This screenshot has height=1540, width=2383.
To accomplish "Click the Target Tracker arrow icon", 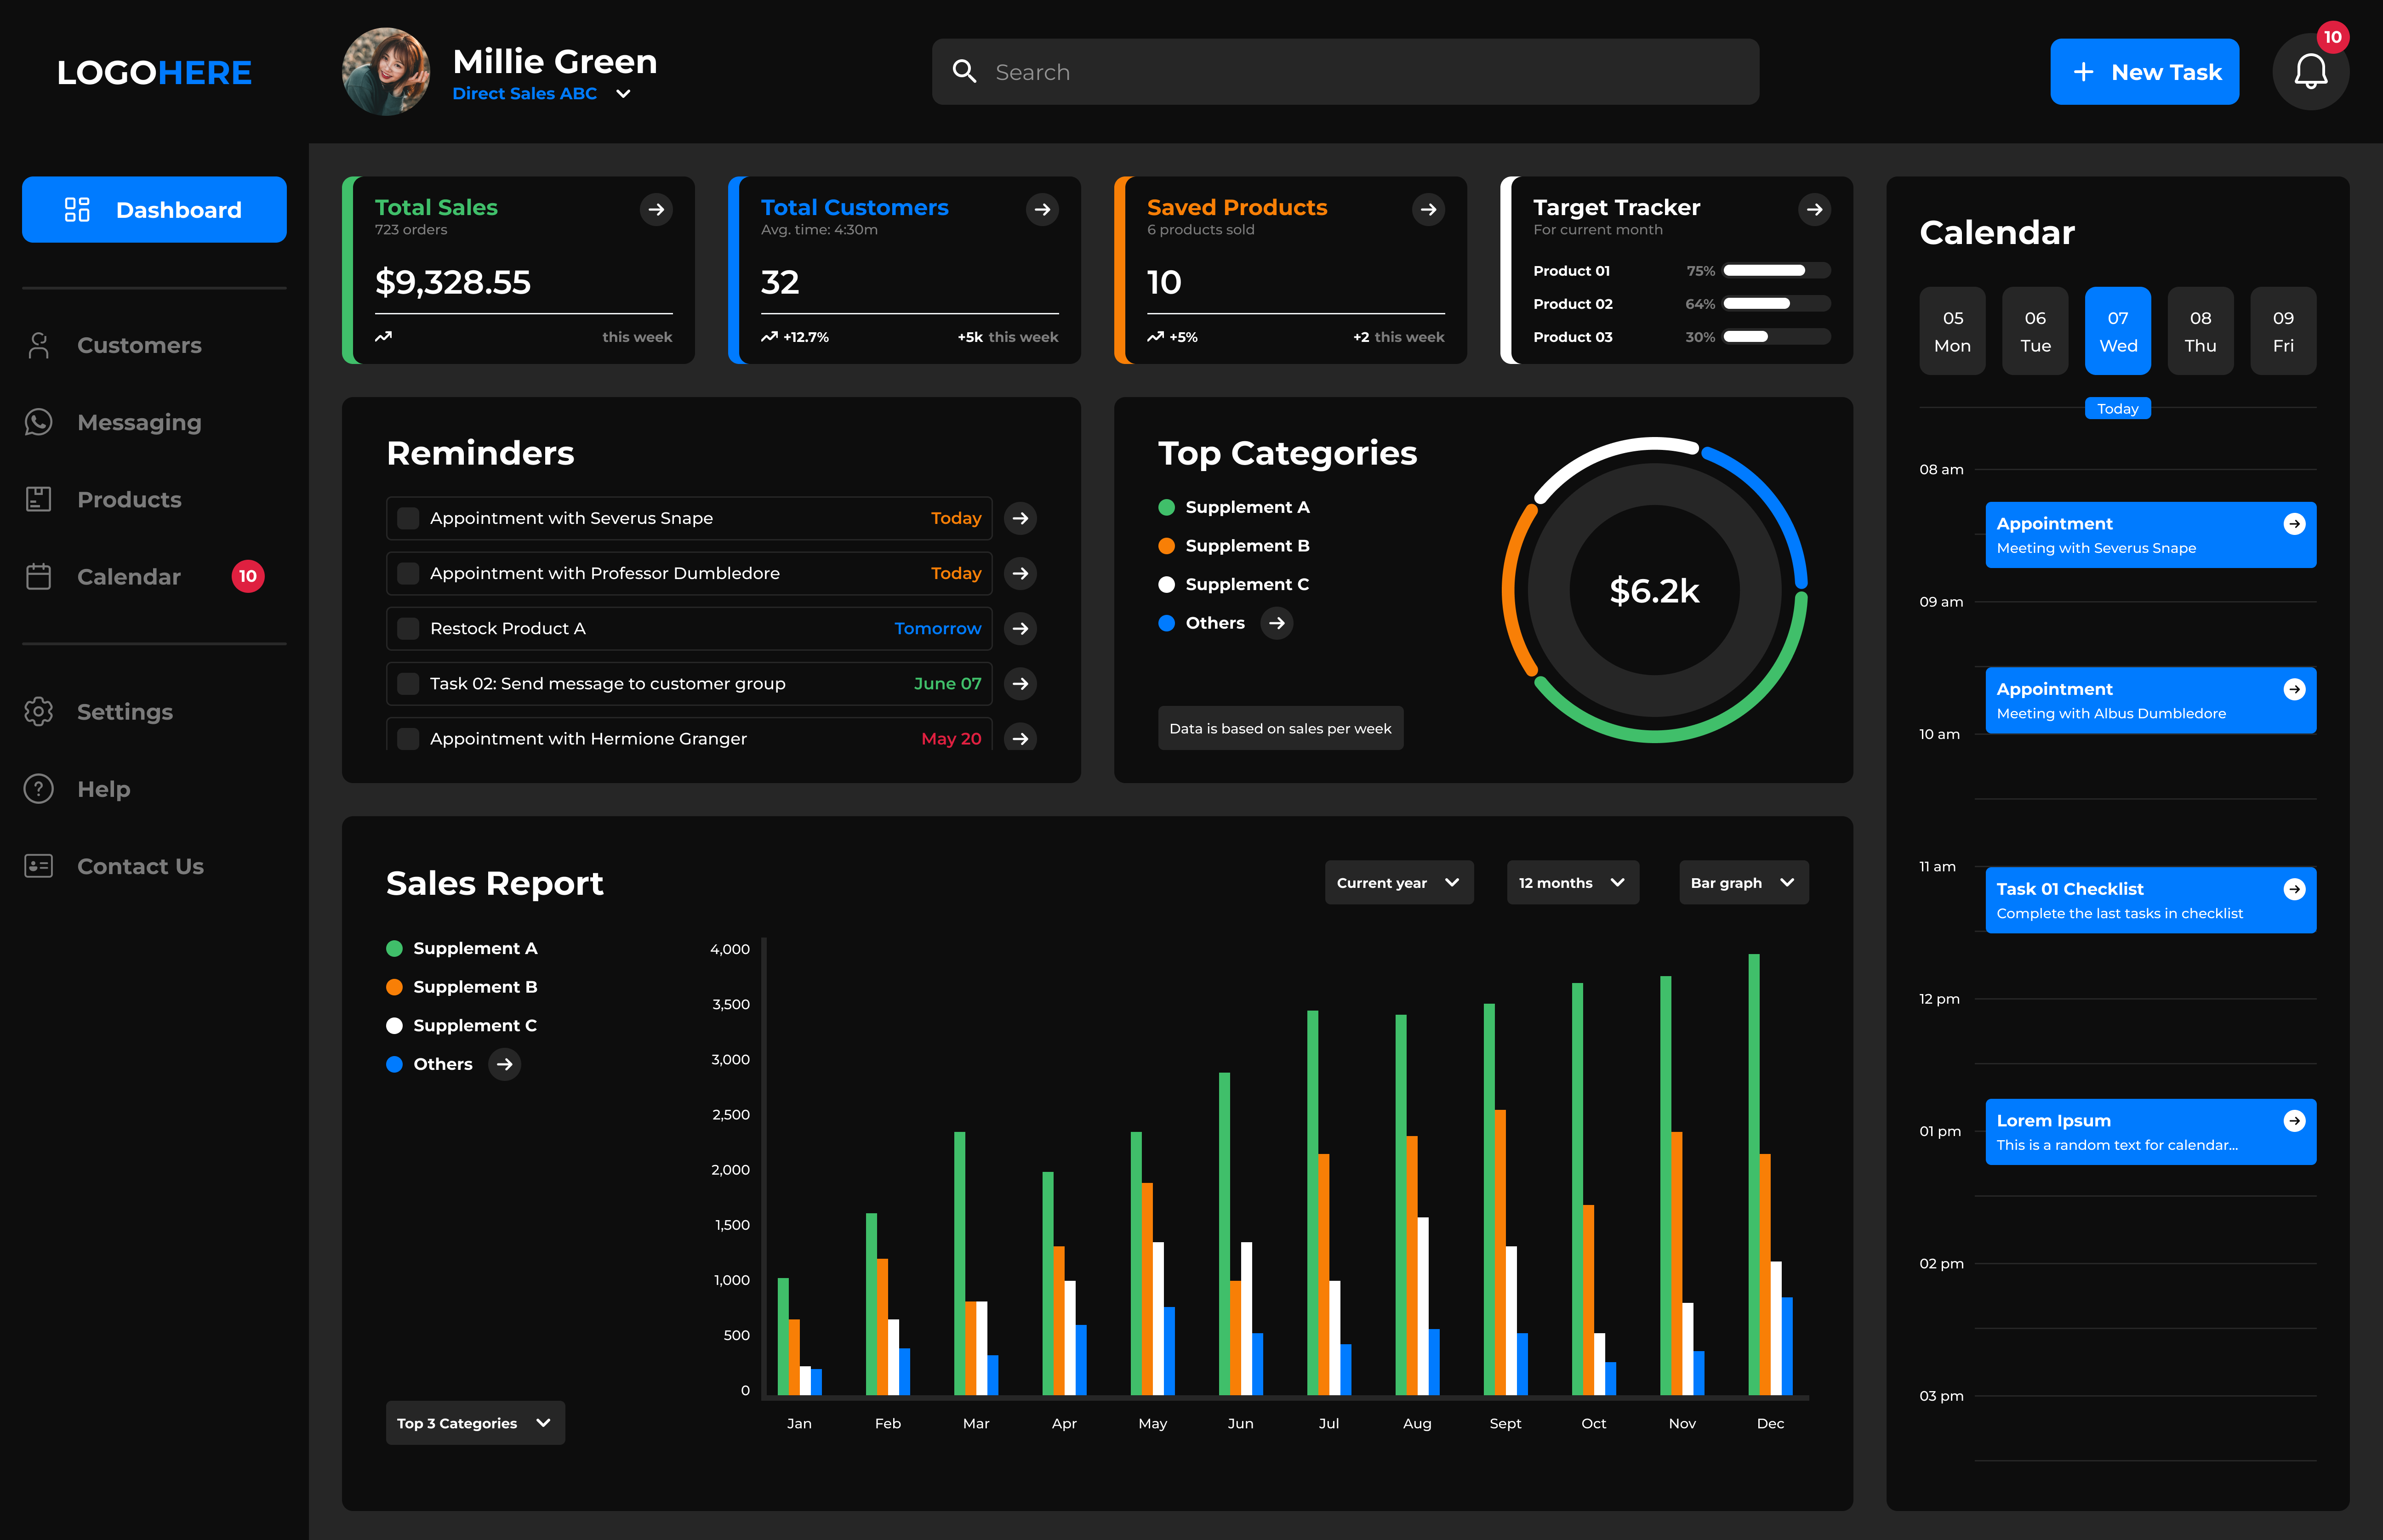I will pos(1814,209).
